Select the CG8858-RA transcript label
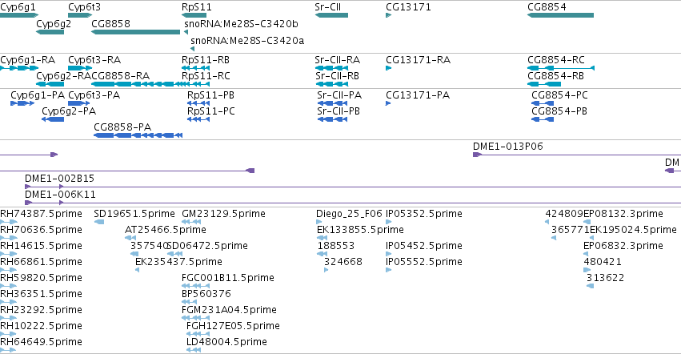 pyautogui.click(x=120, y=75)
